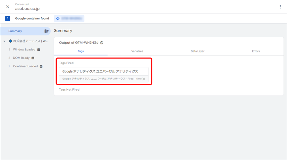Viewport: 287px width, 160px height.
Task: Click the API icon beside Container Loaded
Action: coord(41,66)
